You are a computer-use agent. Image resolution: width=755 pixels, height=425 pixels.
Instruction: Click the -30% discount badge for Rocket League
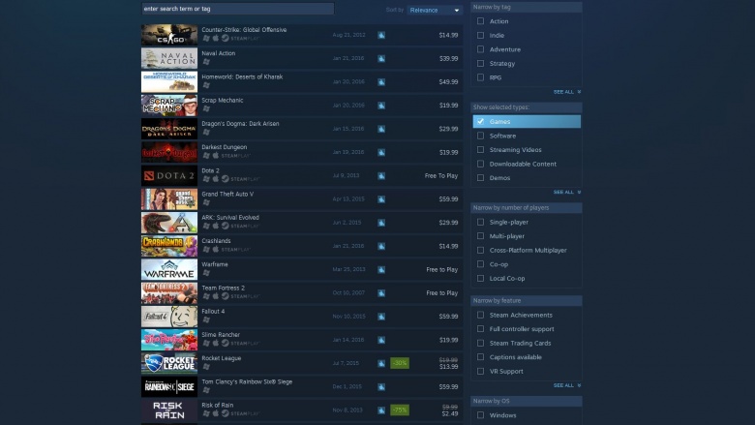tap(400, 363)
